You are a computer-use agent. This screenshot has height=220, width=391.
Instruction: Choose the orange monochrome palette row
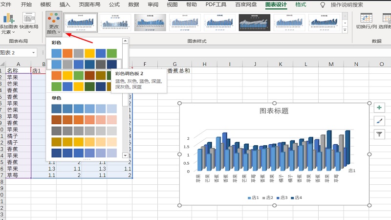point(84,120)
